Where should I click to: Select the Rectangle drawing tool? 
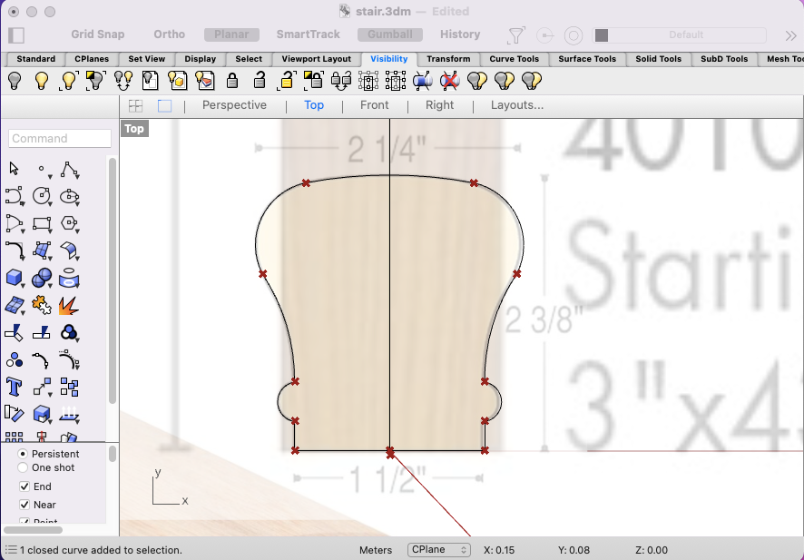point(41,223)
